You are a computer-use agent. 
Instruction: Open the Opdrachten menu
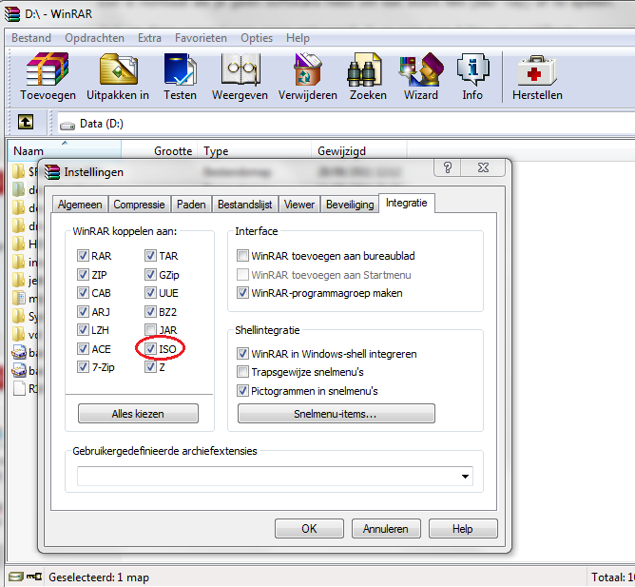pos(94,38)
